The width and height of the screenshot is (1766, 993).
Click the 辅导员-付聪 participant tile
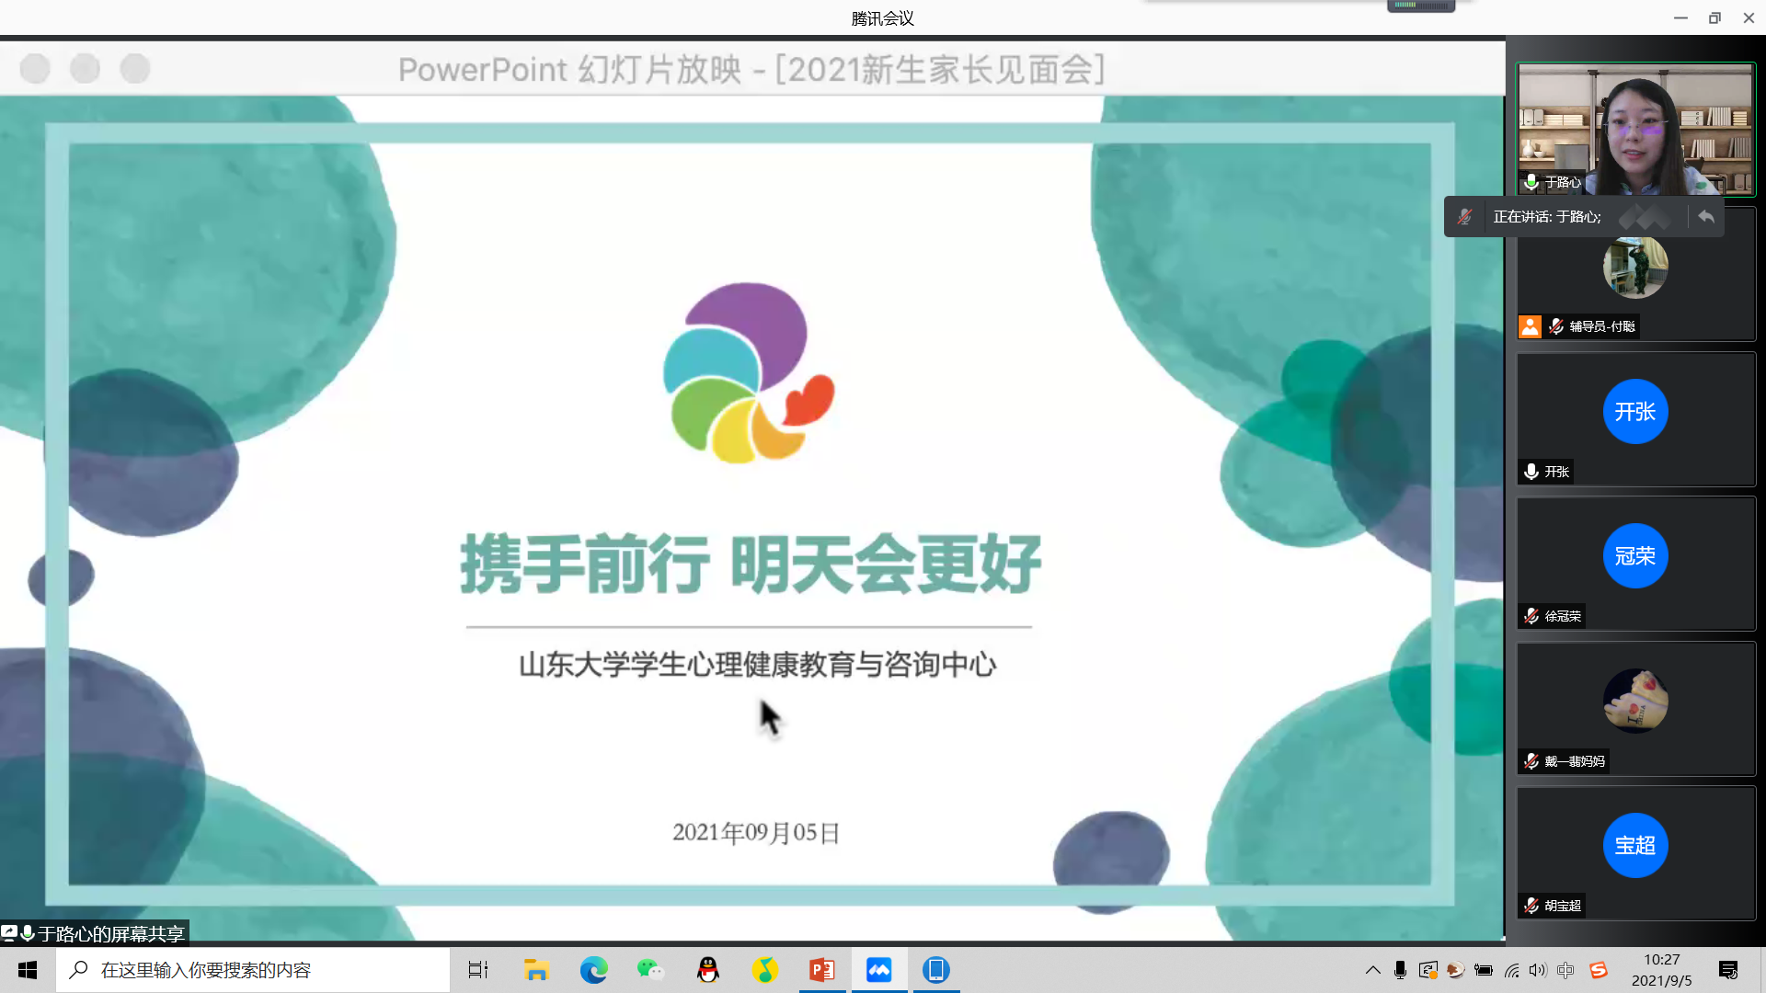[x=1635, y=276]
